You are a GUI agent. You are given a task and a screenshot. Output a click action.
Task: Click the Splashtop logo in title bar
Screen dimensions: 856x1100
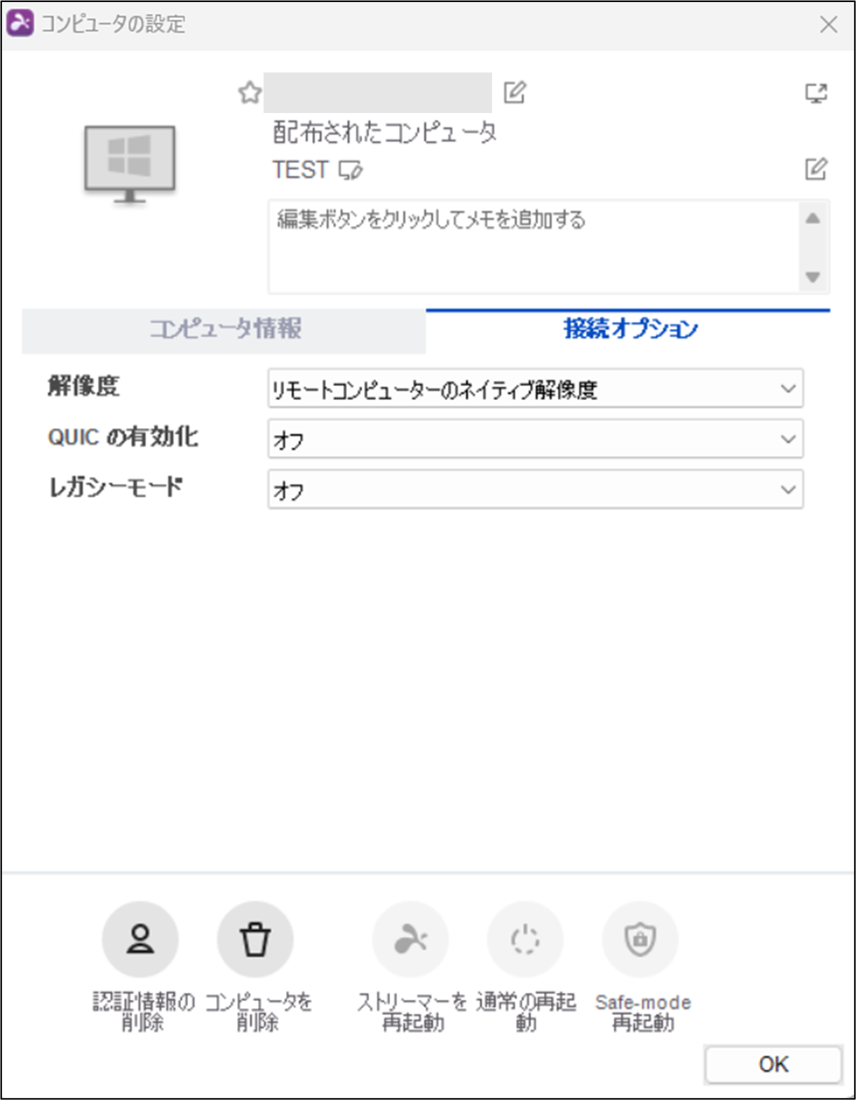click(20, 23)
